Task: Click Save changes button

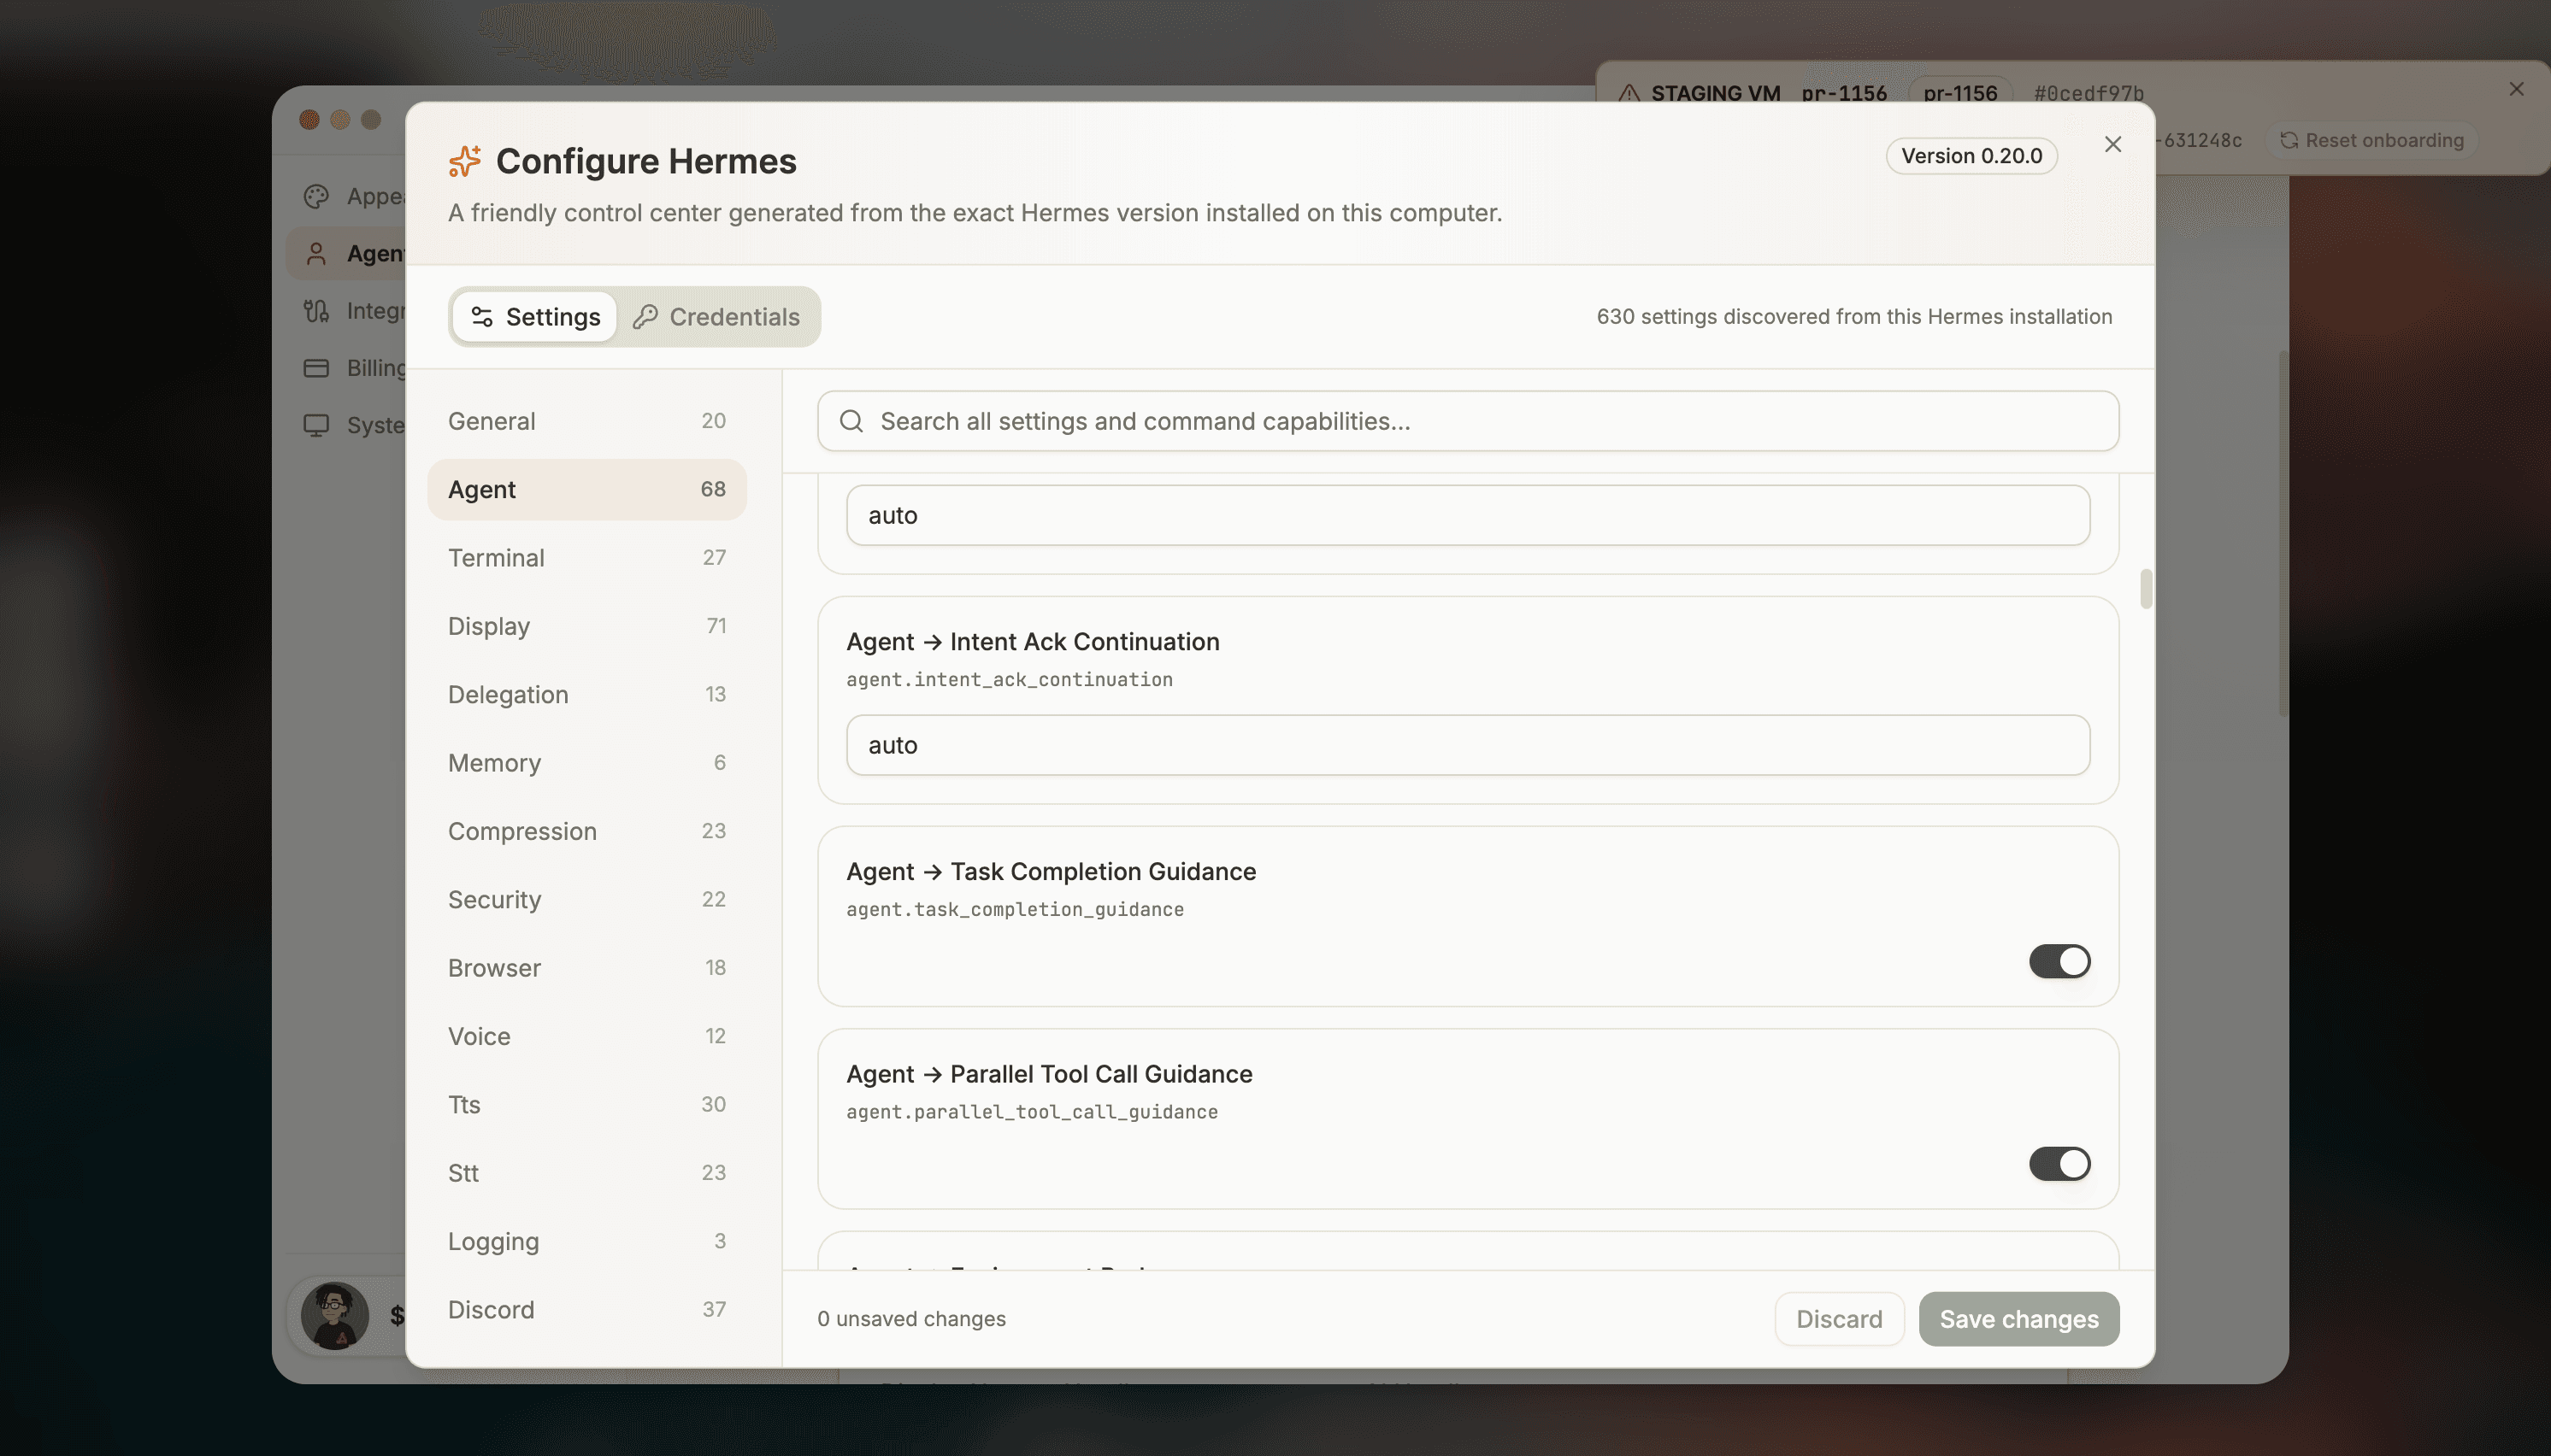Action: click(x=2018, y=1319)
